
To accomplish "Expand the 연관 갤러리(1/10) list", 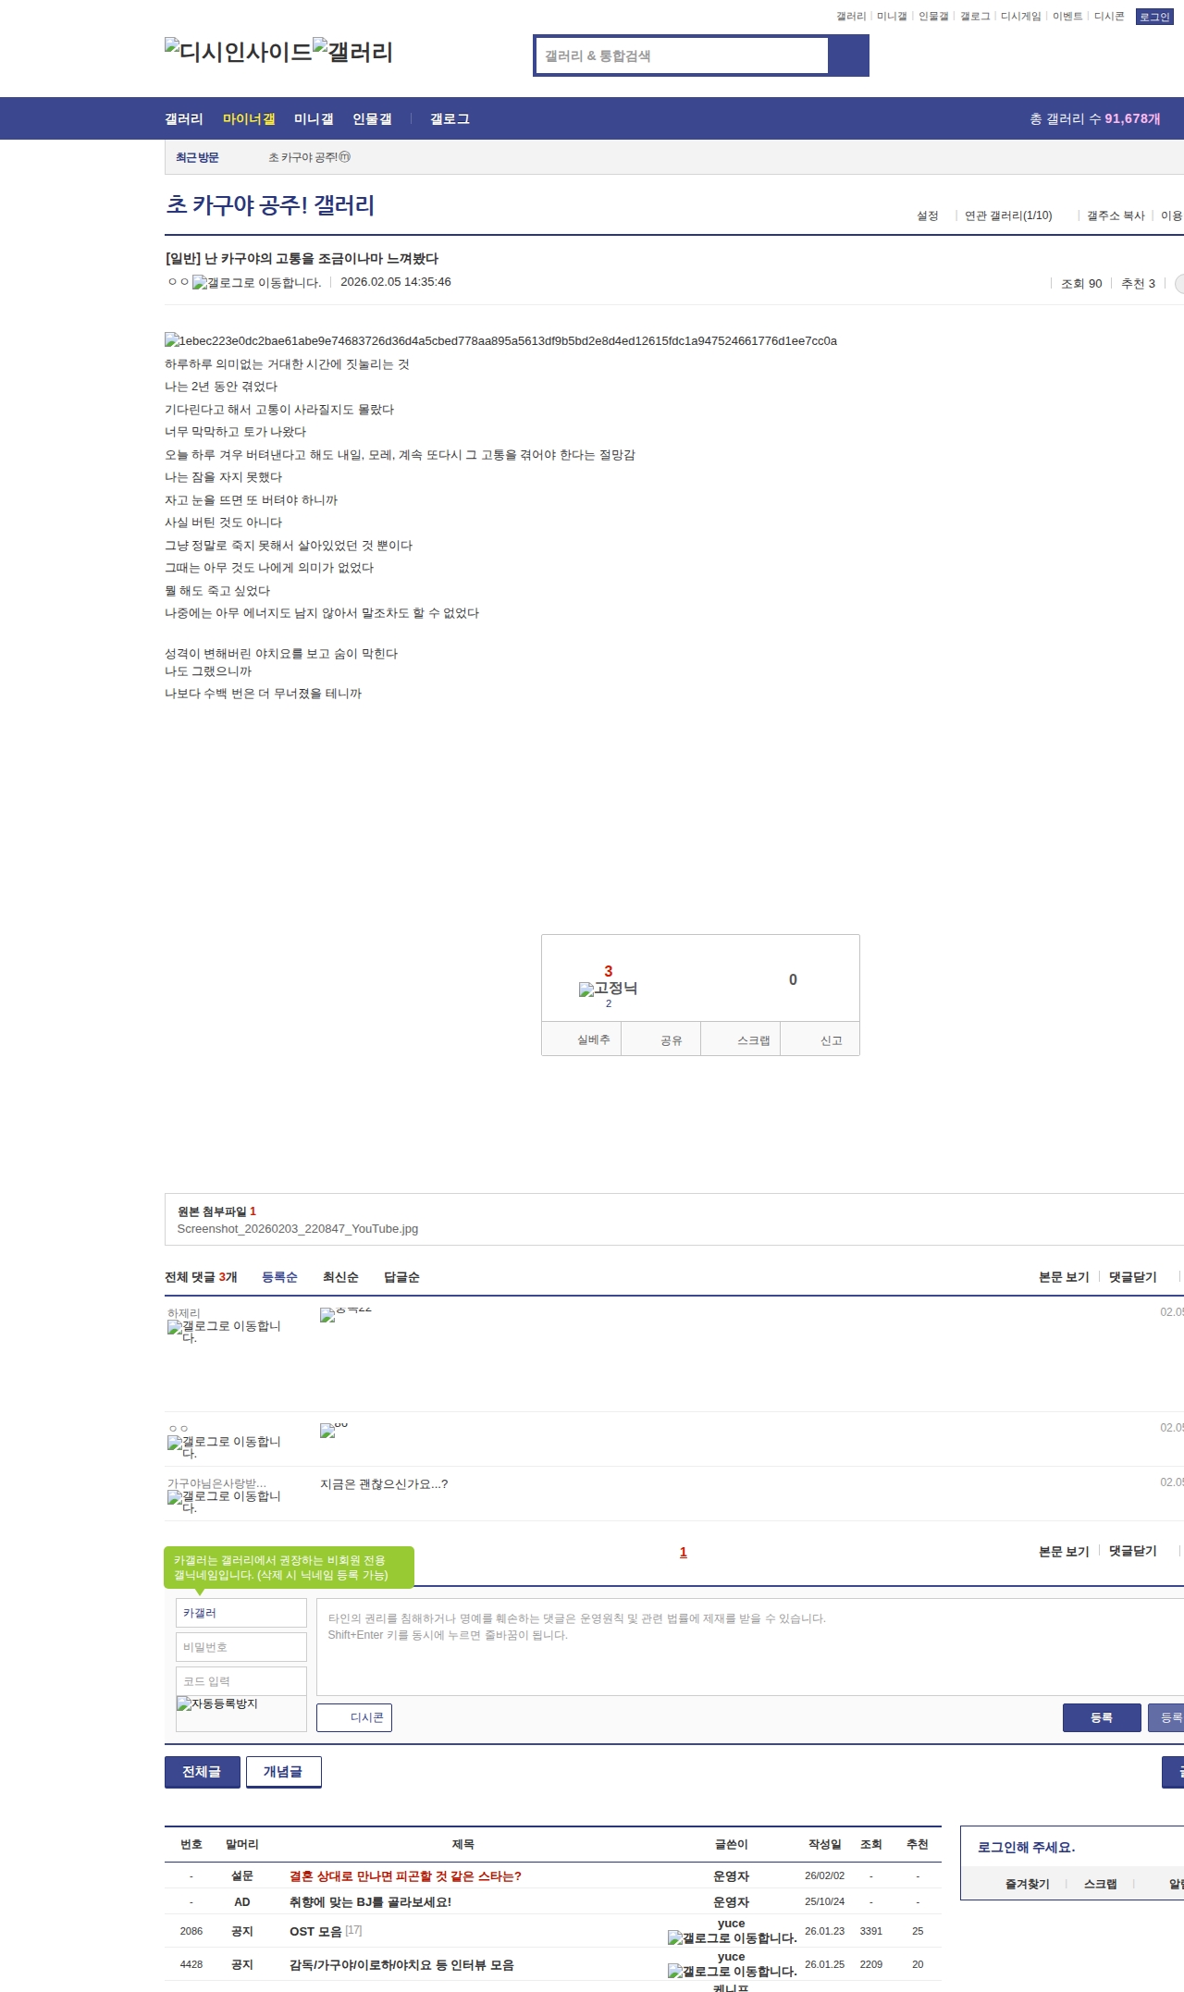I will [1008, 215].
